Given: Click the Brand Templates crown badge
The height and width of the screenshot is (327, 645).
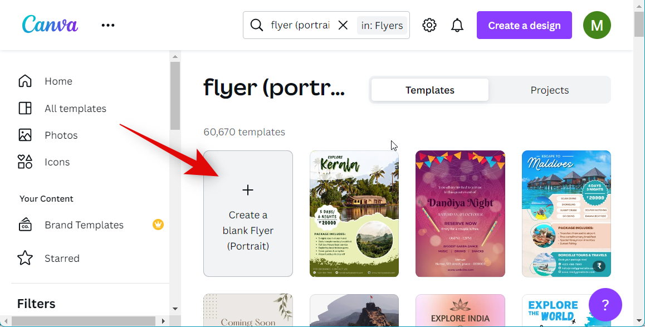Looking at the screenshot, I should (158, 224).
